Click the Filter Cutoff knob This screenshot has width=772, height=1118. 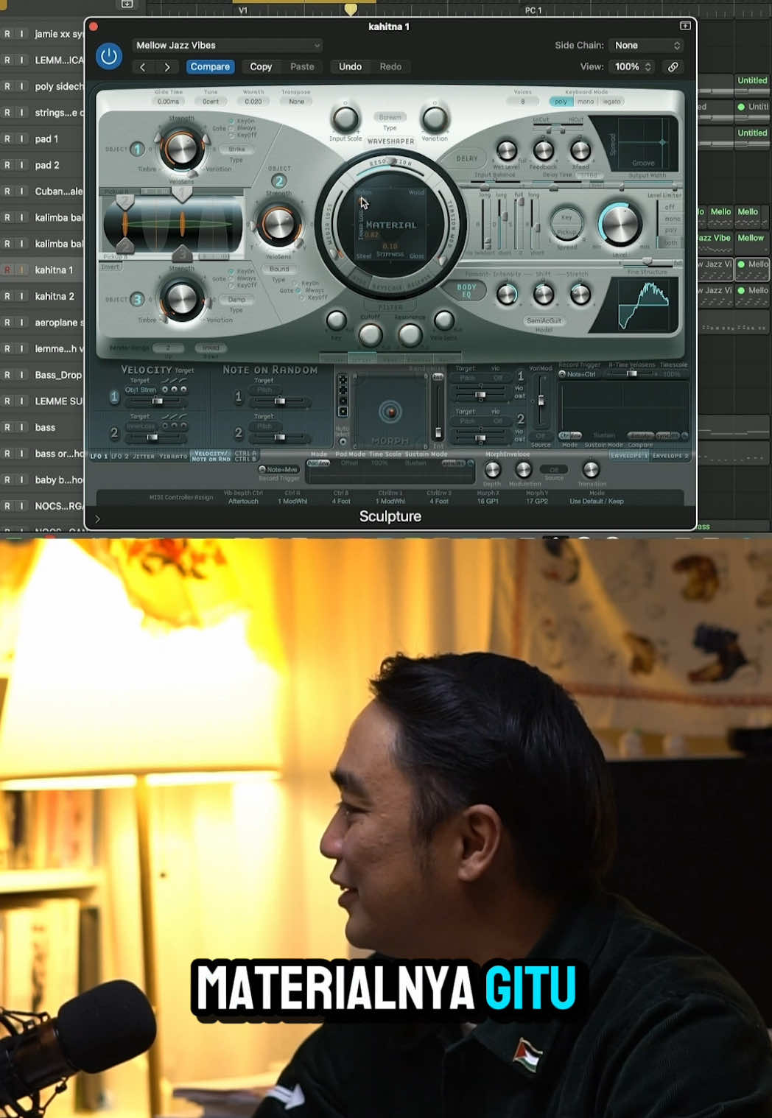(x=370, y=335)
